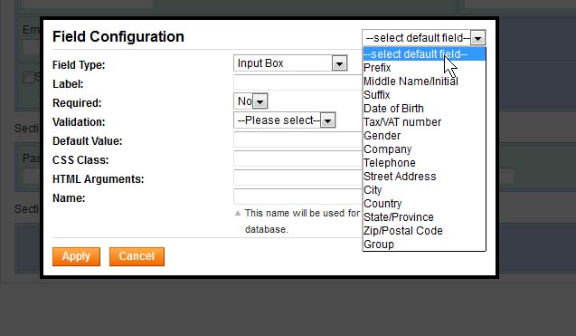The width and height of the screenshot is (576, 336).
Task: Click the Cancel button
Action: click(137, 256)
